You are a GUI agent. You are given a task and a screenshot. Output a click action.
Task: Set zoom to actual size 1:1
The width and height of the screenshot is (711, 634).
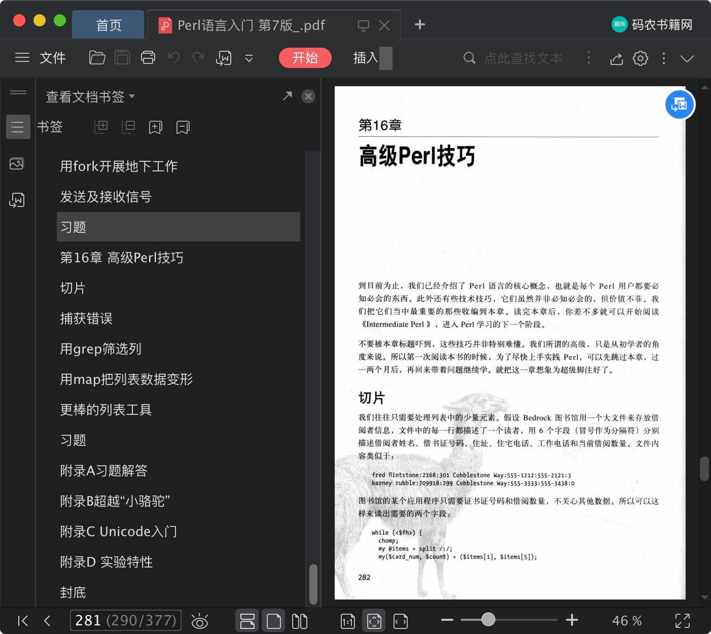348,621
